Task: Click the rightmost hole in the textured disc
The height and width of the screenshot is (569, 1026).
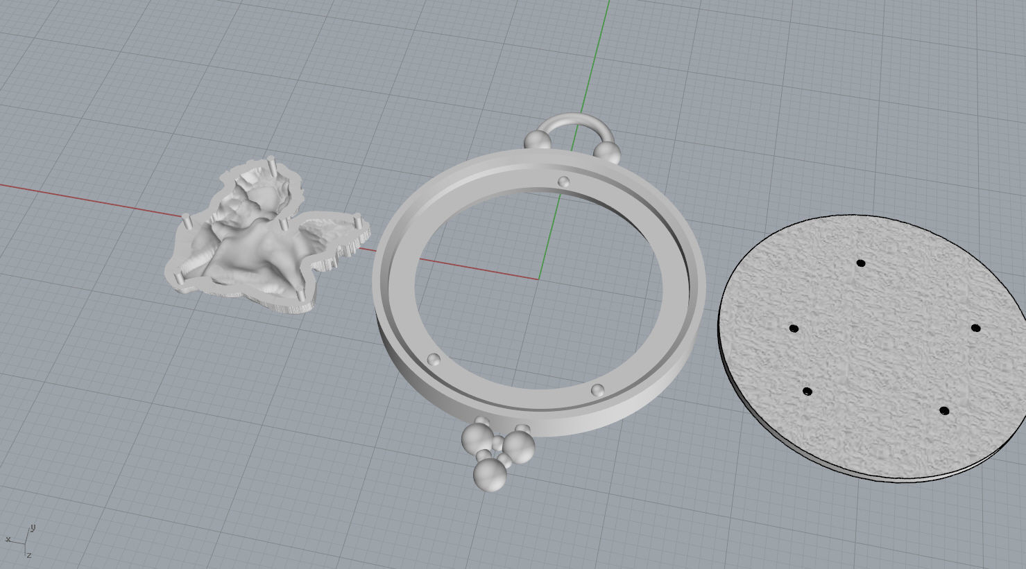Action: pyautogui.click(x=975, y=329)
